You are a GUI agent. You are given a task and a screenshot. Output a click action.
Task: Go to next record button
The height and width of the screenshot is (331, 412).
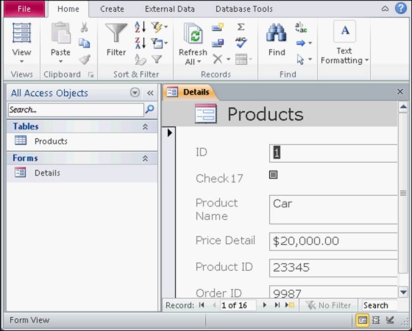[265, 305]
